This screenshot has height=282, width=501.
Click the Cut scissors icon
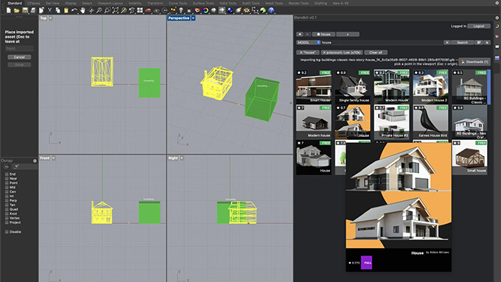tap(49, 10)
